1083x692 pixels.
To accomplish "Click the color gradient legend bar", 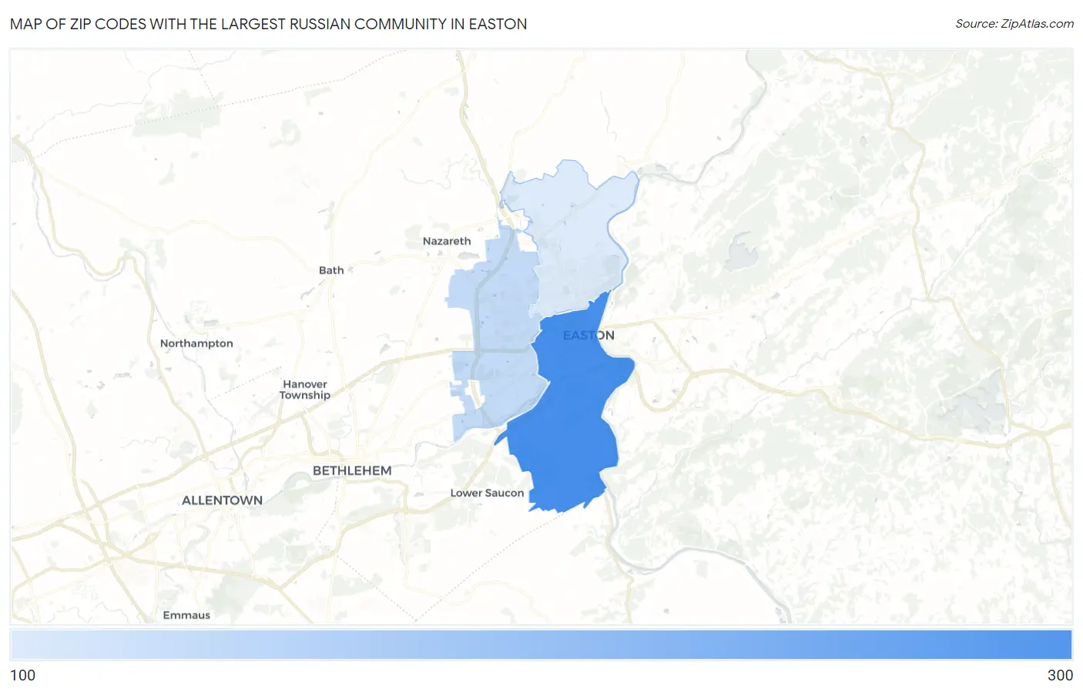I will tap(541, 645).
